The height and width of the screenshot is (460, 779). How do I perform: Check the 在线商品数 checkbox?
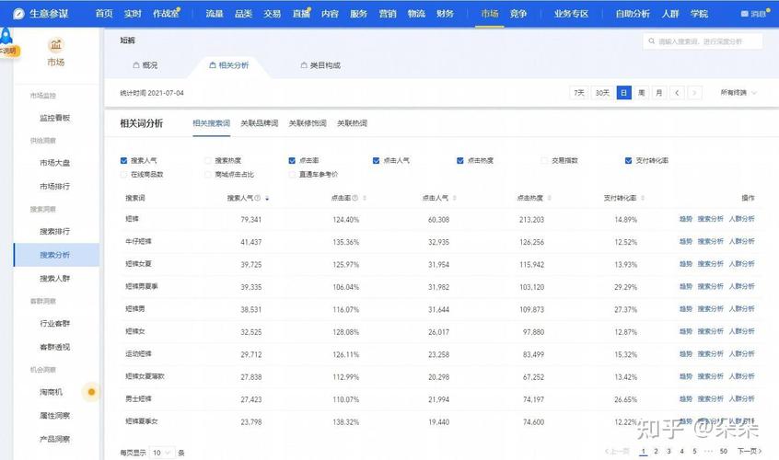pyautogui.click(x=123, y=174)
